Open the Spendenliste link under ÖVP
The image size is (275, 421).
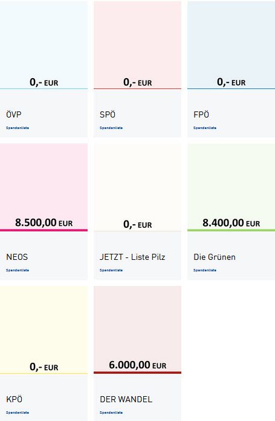coord(18,128)
